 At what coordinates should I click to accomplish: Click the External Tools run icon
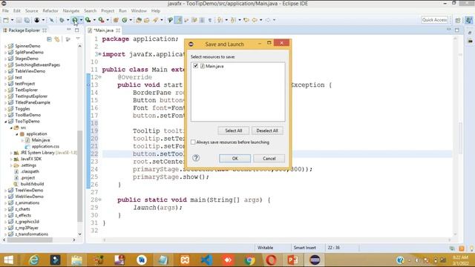point(101,20)
